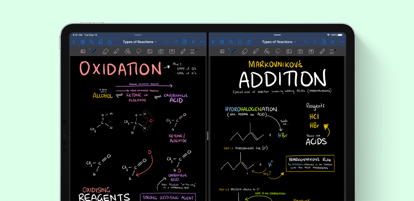Open the share menu in right pane
This screenshot has height=201, width=414.
(x=248, y=42)
